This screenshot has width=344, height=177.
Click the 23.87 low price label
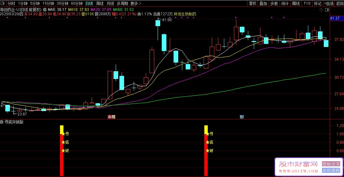pos(22,114)
